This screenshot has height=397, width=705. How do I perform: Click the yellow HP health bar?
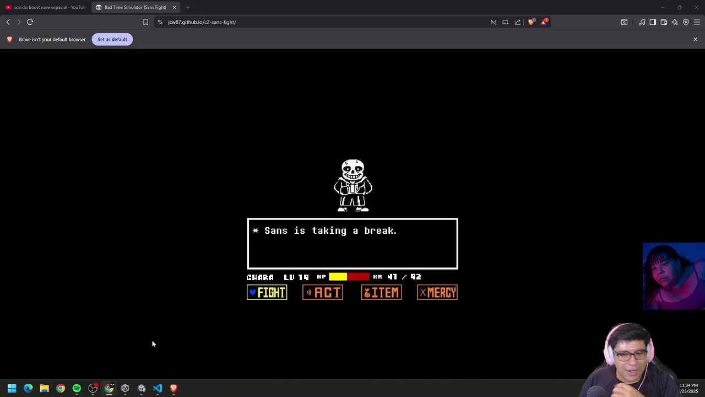(338, 277)
